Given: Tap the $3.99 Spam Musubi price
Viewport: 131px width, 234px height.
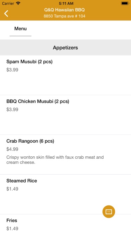Looking at the screenshot, I should coord(12,70).
